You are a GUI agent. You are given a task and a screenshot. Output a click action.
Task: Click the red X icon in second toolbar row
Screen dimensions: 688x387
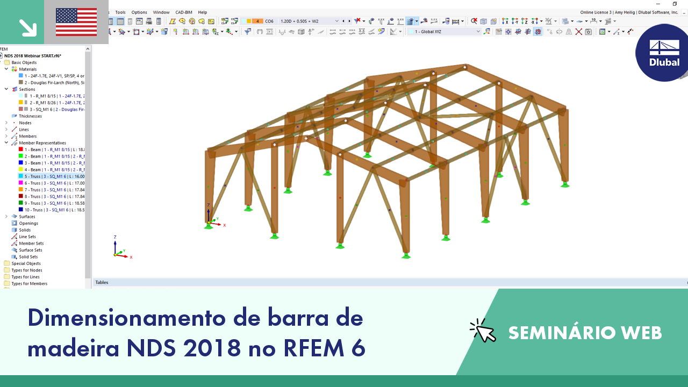[579, 32]
